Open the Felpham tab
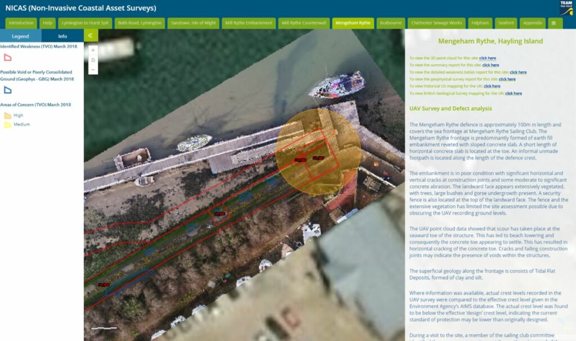This screenshot has width=576, height=341. (480, 23)
